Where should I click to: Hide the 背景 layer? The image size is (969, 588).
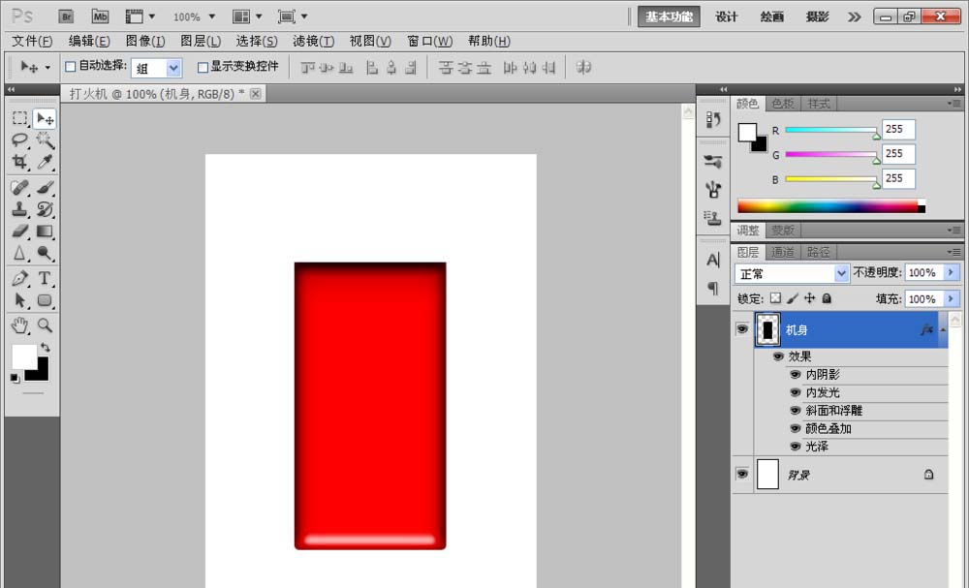pyautogui.click(x=742, y=474)
